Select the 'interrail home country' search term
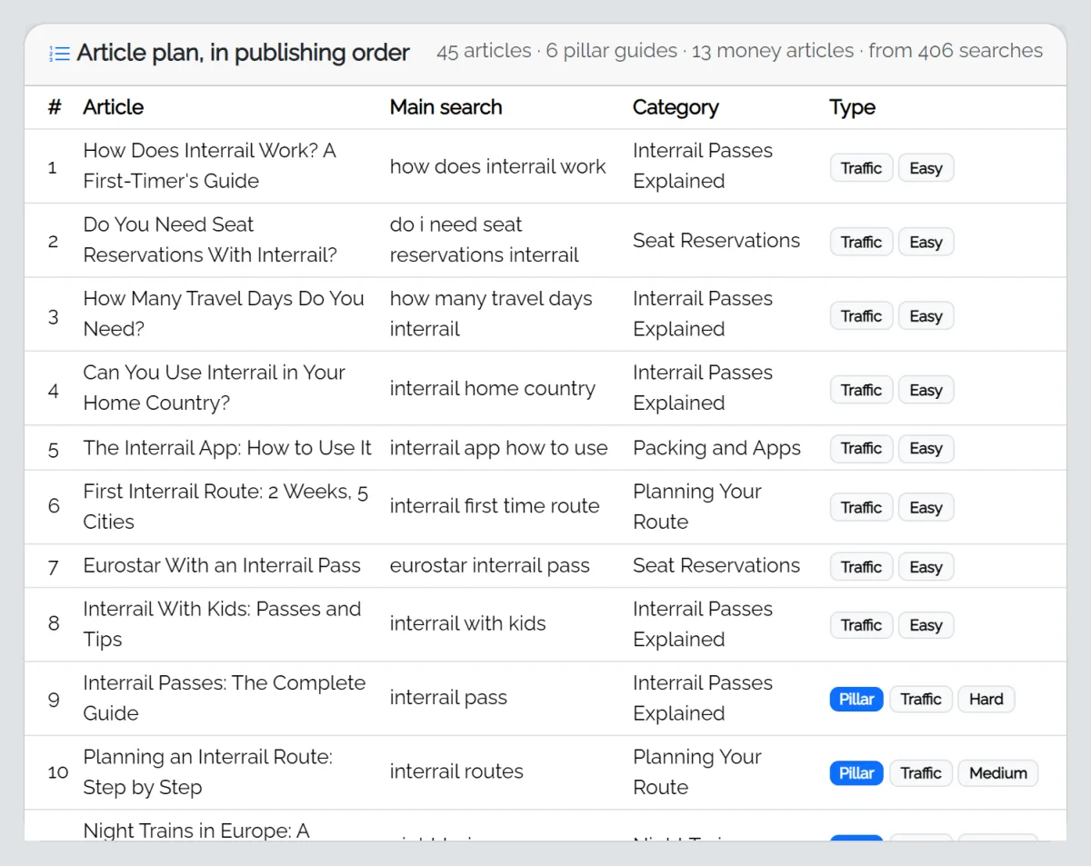The height and width of the screenshot is (866, 1091). coord(493,389)
